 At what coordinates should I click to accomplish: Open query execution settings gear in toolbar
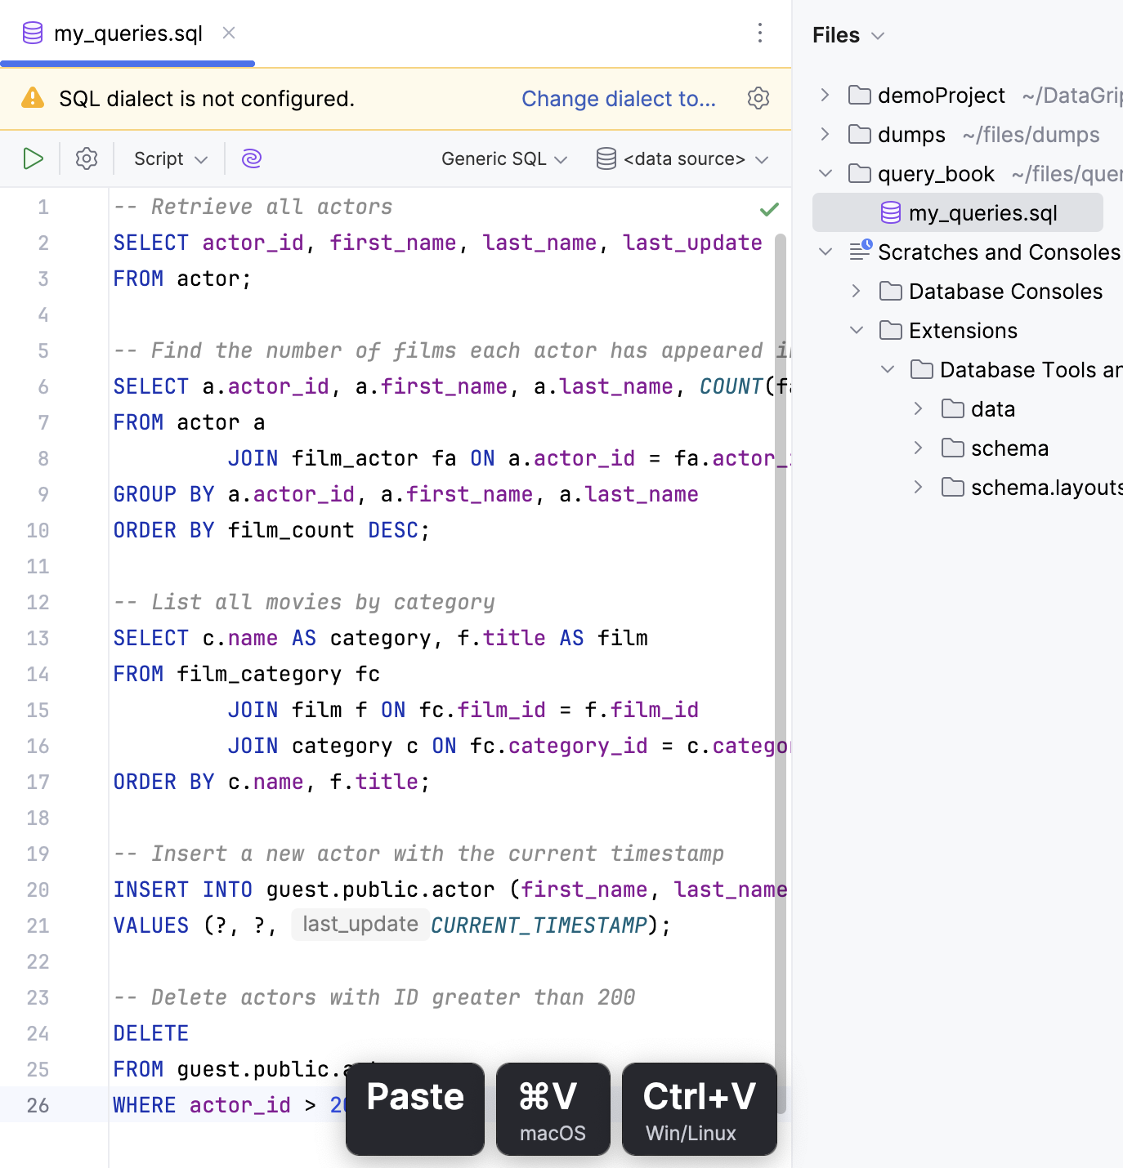point(87,158)
